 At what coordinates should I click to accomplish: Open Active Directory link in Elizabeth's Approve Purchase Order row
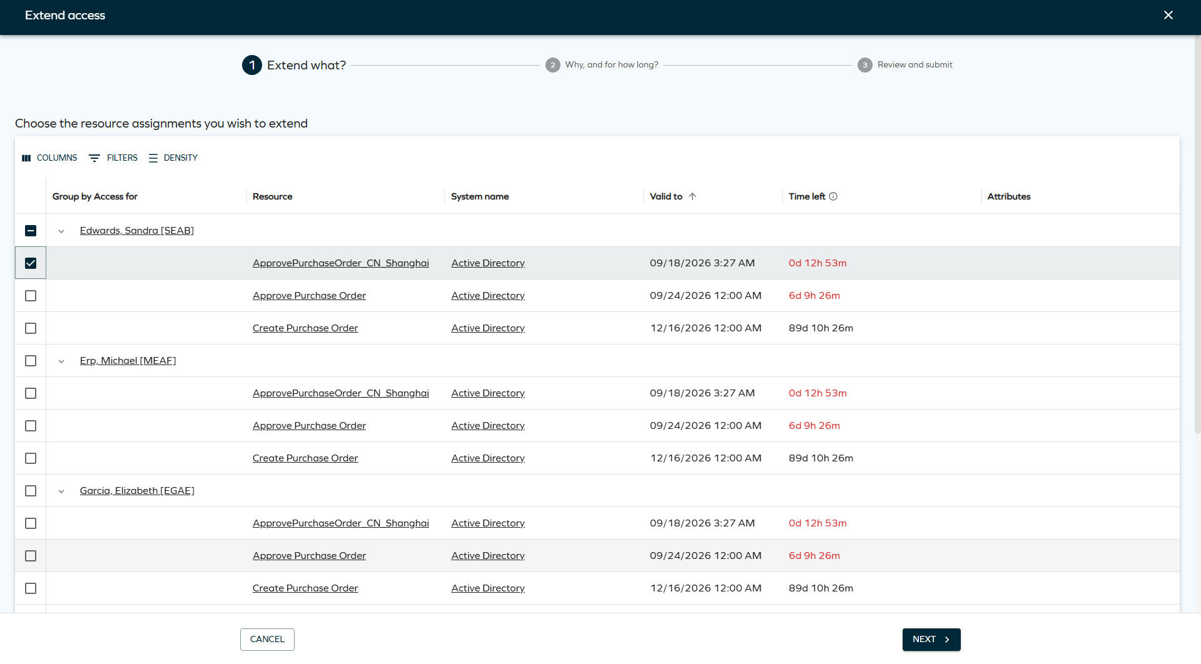coord(488,556)
